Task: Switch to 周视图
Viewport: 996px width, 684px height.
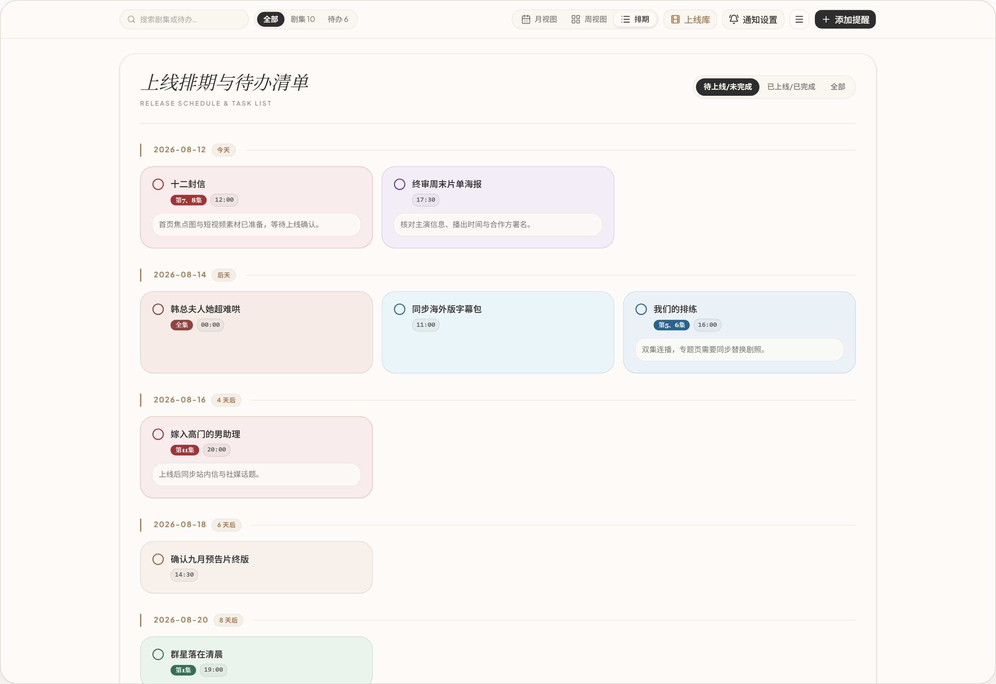Action: pos(589,19)
